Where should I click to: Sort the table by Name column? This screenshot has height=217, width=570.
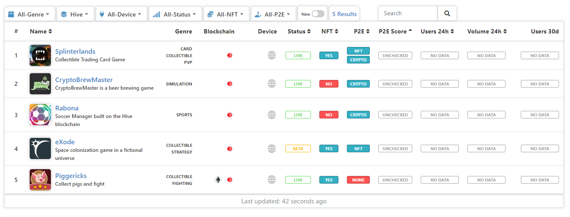41,31
